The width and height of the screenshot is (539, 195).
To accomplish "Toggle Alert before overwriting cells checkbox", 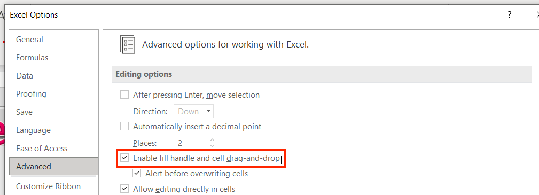I will pyautogui.click(x=137, y=173).
